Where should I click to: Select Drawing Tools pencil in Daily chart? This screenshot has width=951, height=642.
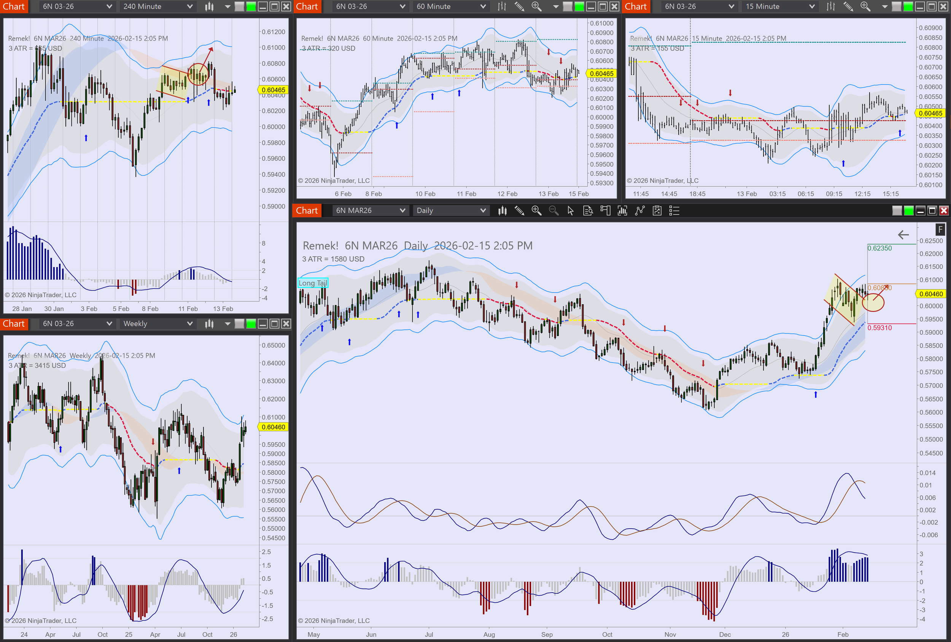(x=519, y=211)
